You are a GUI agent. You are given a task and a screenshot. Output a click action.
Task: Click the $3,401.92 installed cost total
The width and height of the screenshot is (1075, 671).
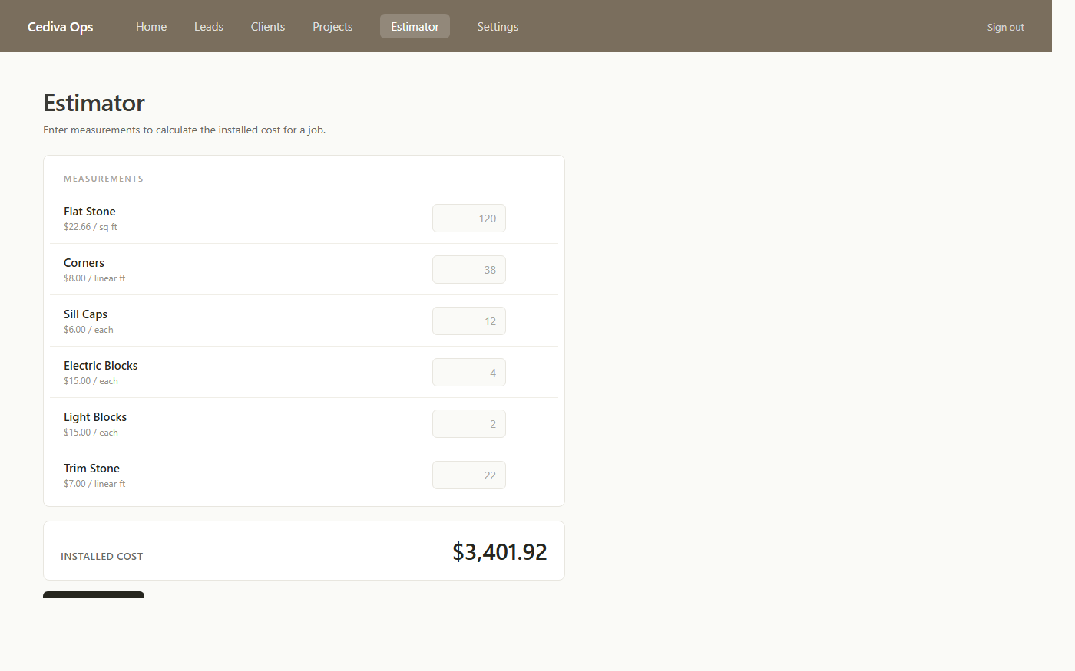(x=500, y=552)
